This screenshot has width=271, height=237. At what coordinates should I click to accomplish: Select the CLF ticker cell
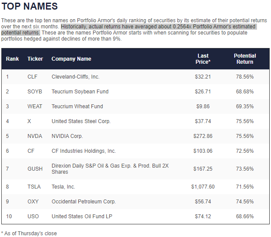click(x=32, y=77)
